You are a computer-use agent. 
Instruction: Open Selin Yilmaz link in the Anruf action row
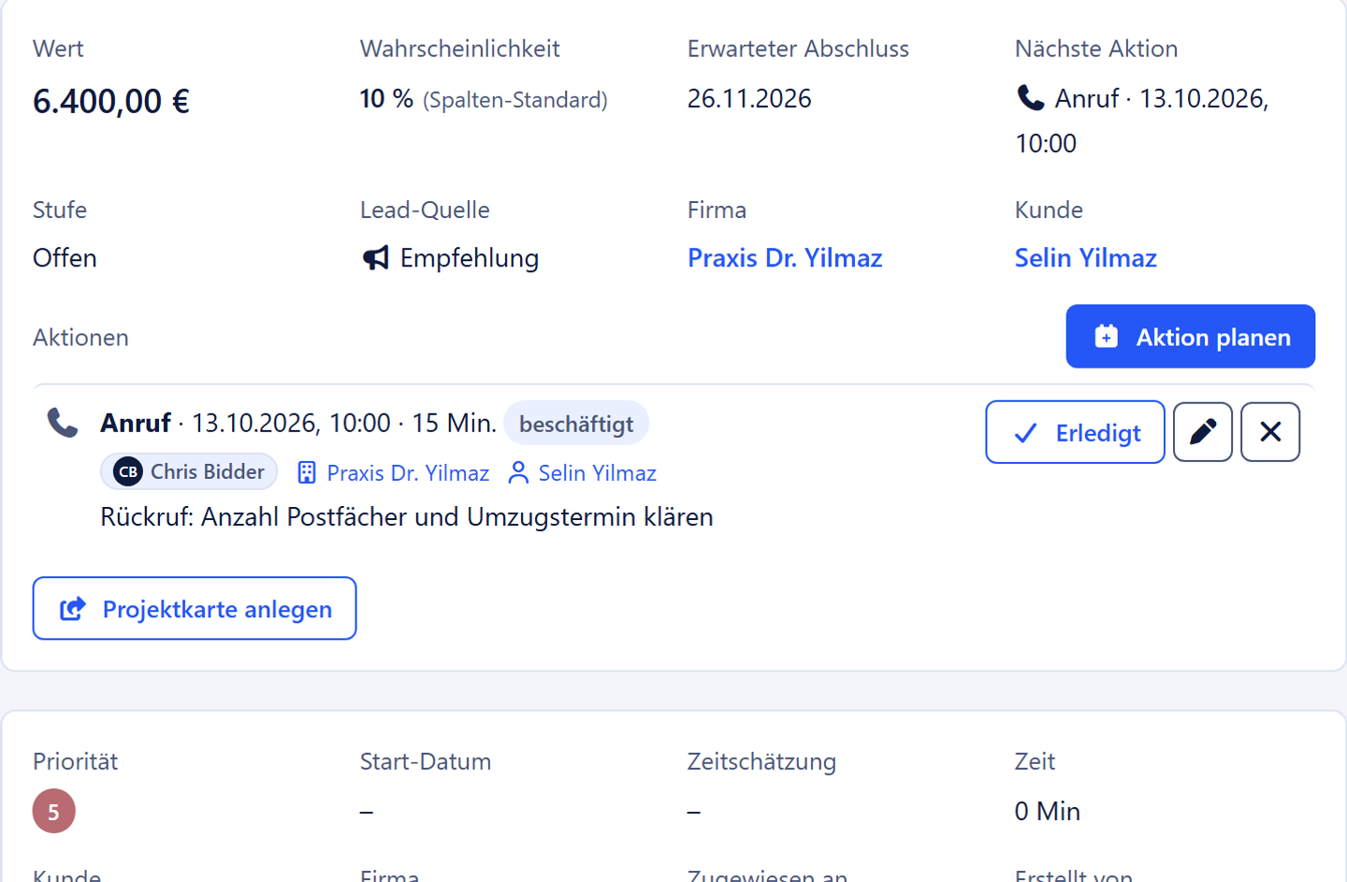(598, 473)
